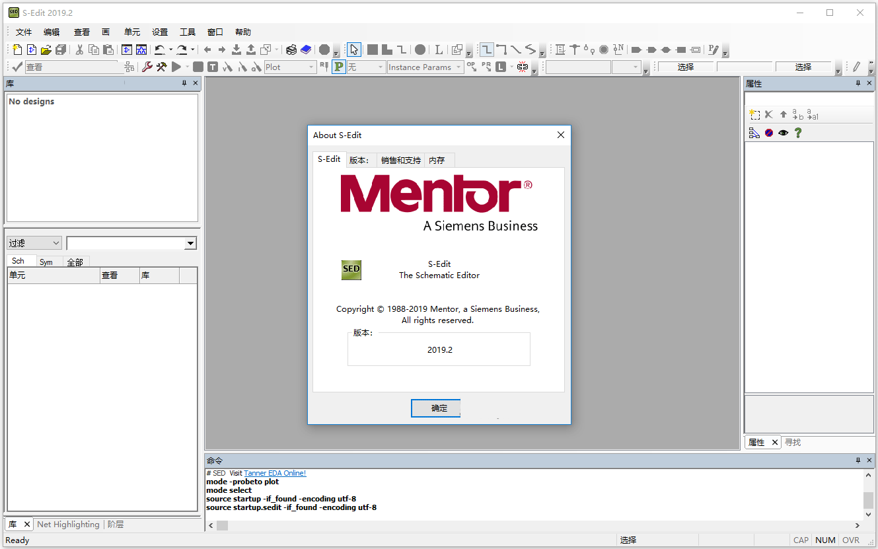Switch to 销售和支持 tab in About dialog
This screenshot has width=878, height=549.
tap(401, 161)
